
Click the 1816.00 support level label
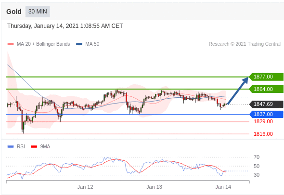click(x=263, y=134)
